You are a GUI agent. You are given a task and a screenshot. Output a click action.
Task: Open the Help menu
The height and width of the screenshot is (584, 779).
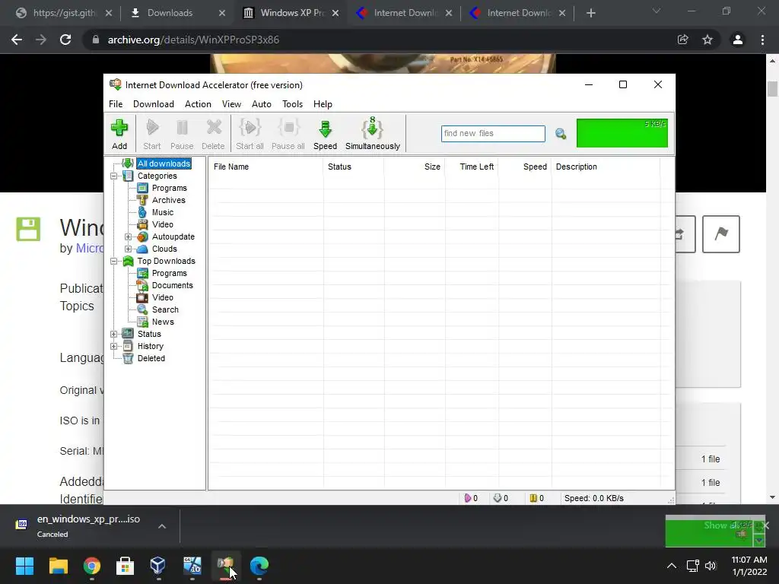[323, 104]
